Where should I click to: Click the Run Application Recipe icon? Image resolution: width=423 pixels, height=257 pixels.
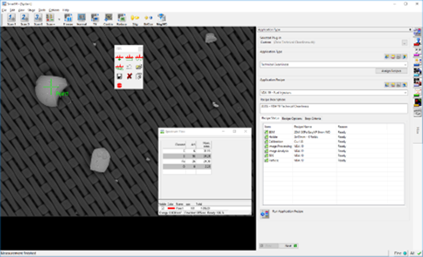265,214
